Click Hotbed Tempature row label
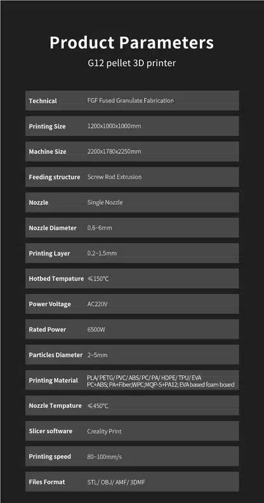The width and height of the screenshot is (264, 503). point(56,279)
